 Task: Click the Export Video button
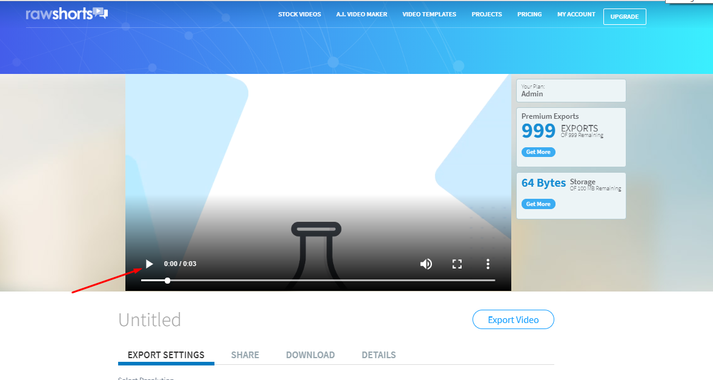pos(513,319)
